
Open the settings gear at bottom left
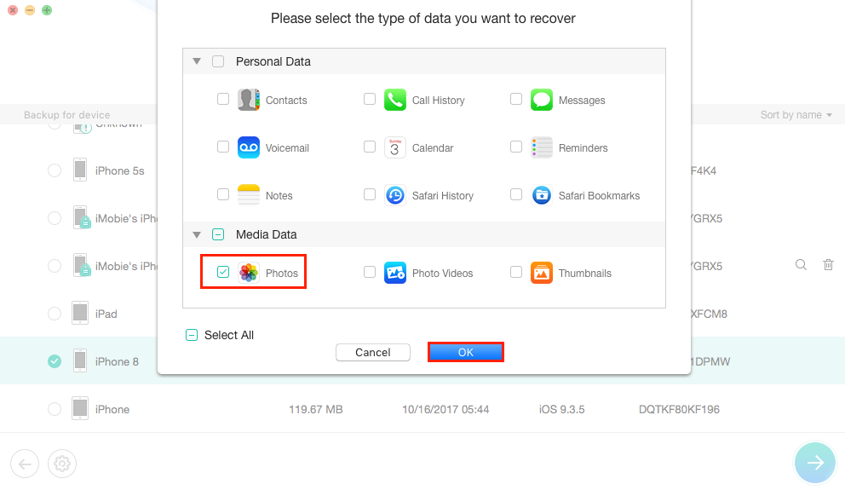click(62, 464)
